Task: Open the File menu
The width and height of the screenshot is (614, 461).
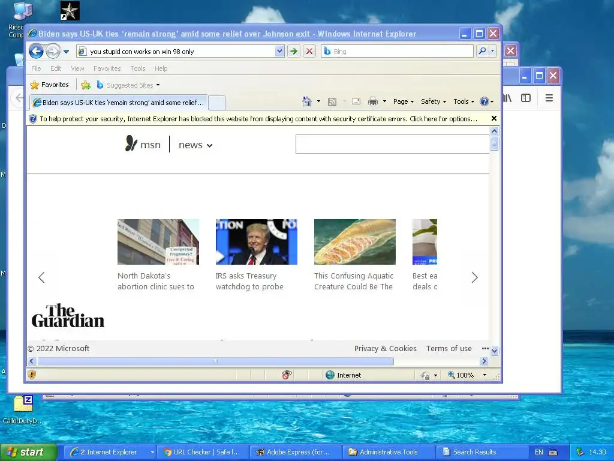Action: coord(36,68)
